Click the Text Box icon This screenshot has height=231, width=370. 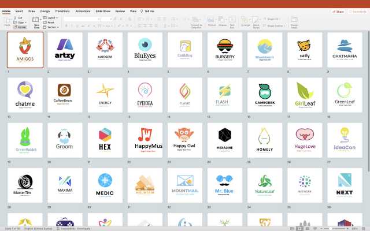coord(232,20)
